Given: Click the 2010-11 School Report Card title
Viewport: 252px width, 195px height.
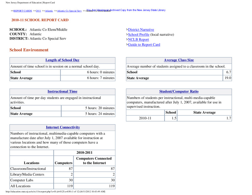Looking at the screenshot, I should [40, 20].
